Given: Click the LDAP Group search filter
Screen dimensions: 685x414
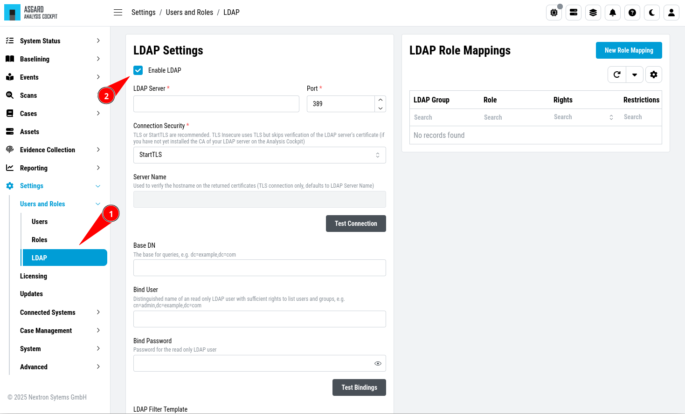Looking at the screenshot, I should (x=444, y=117).
